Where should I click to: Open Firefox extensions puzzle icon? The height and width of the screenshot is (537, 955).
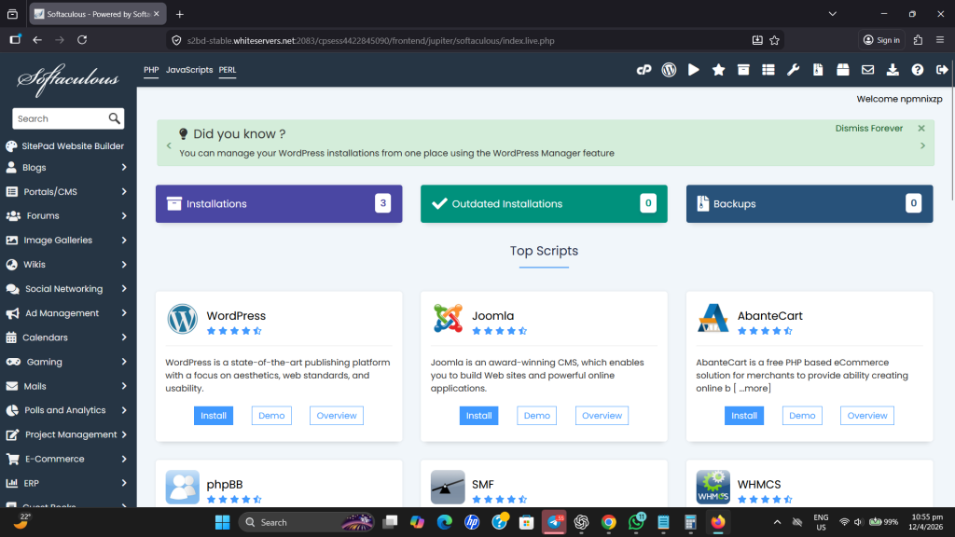tap(918, 40)
